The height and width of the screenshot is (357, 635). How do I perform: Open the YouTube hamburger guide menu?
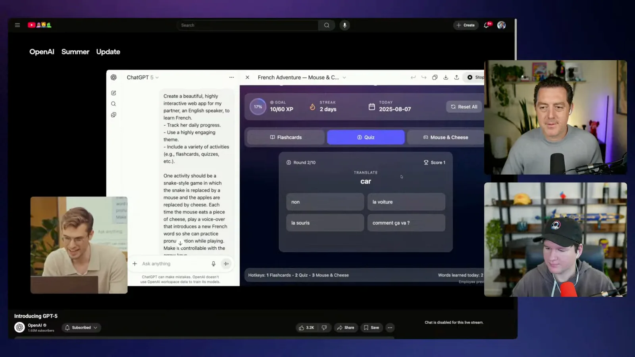click(17, 25)
